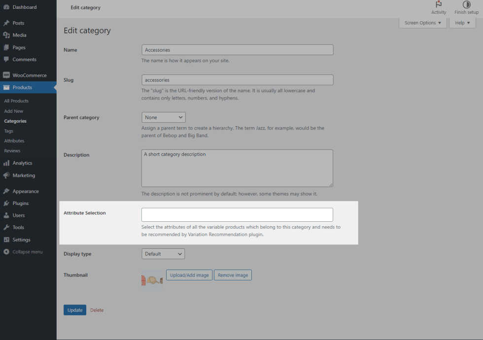Click the Comments speech bubble icon

pyautogui.click(x=6, y=60)
